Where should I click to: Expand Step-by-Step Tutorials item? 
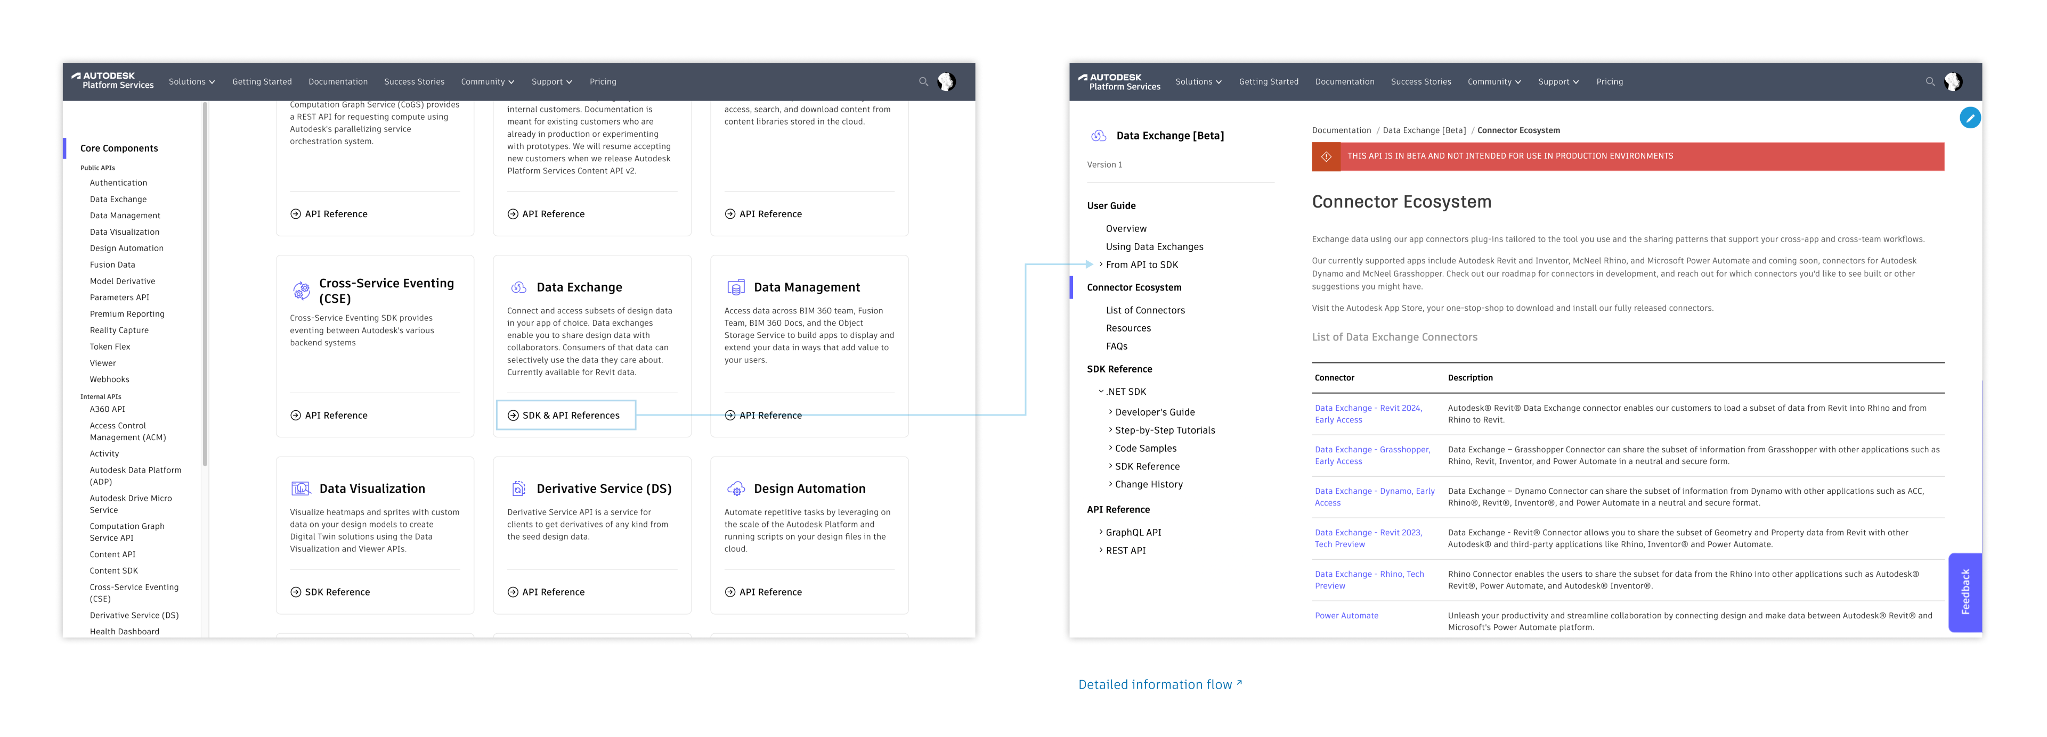[x=1110, y=430]
